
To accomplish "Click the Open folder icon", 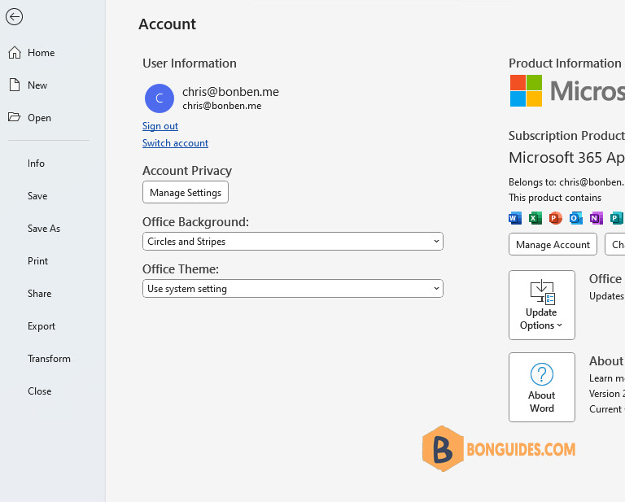I will pyautogui.click(x=14, y=117).
